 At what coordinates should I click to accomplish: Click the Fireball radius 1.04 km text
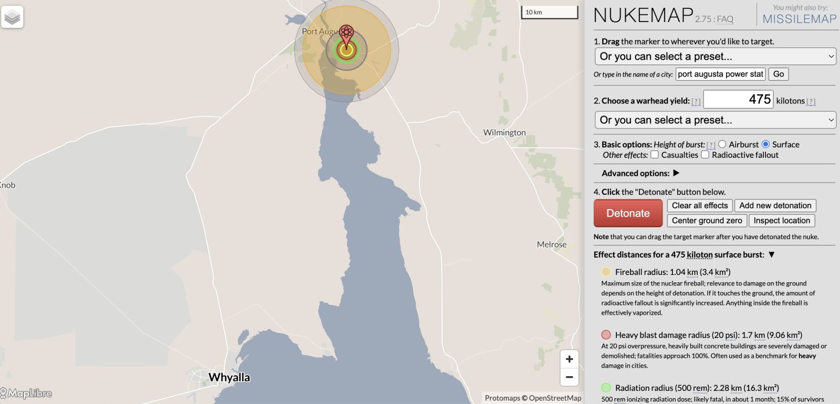673,272
